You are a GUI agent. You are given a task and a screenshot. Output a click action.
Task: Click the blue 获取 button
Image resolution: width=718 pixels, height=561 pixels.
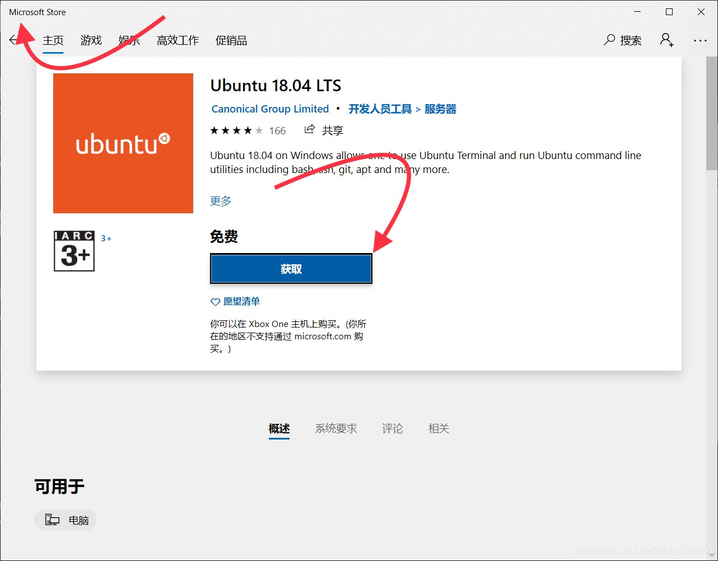pos(291,269)
